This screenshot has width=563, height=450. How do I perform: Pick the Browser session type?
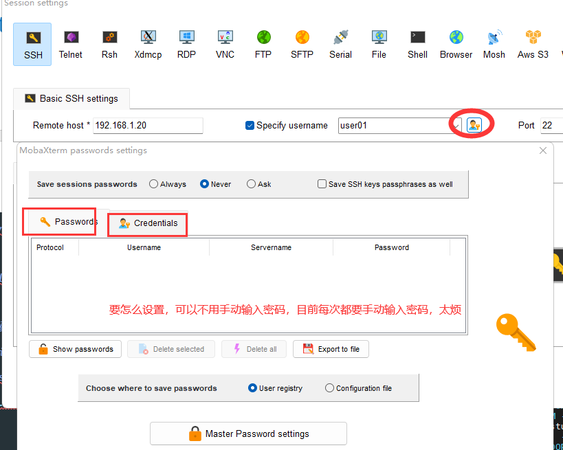click(x=456, y=45)
